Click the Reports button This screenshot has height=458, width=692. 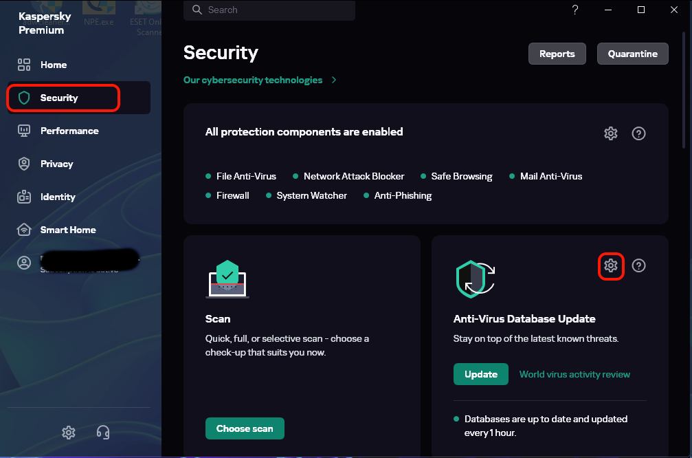557,54
